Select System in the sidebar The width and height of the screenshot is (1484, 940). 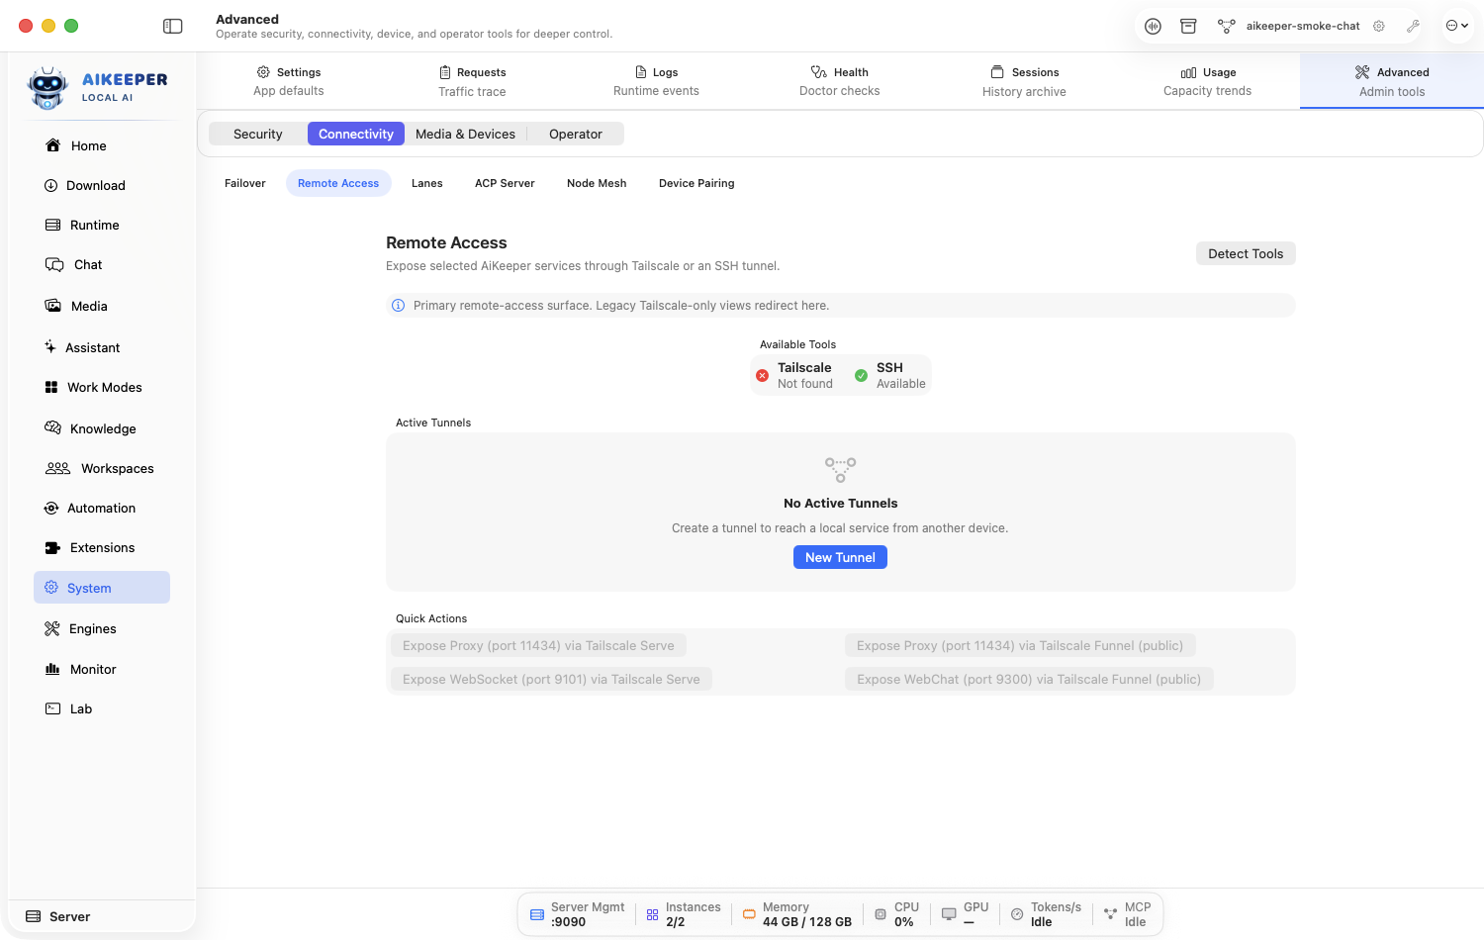coord(102,588)
